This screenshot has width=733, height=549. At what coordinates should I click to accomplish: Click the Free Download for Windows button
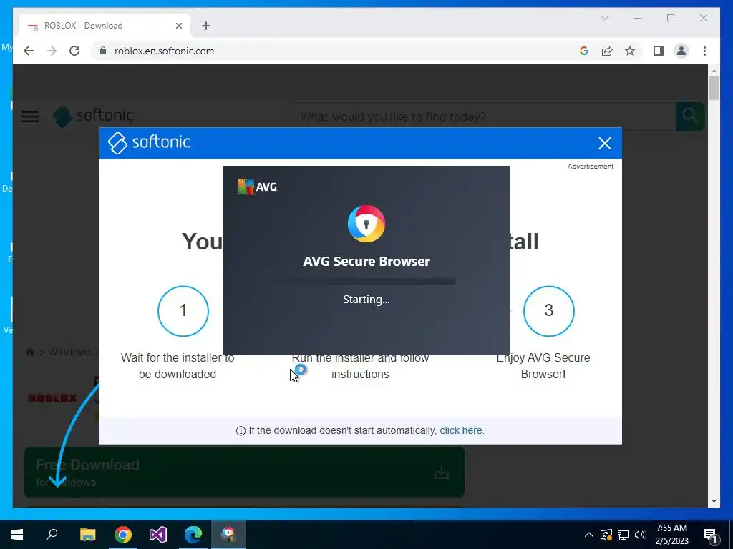tap(245, 472)
